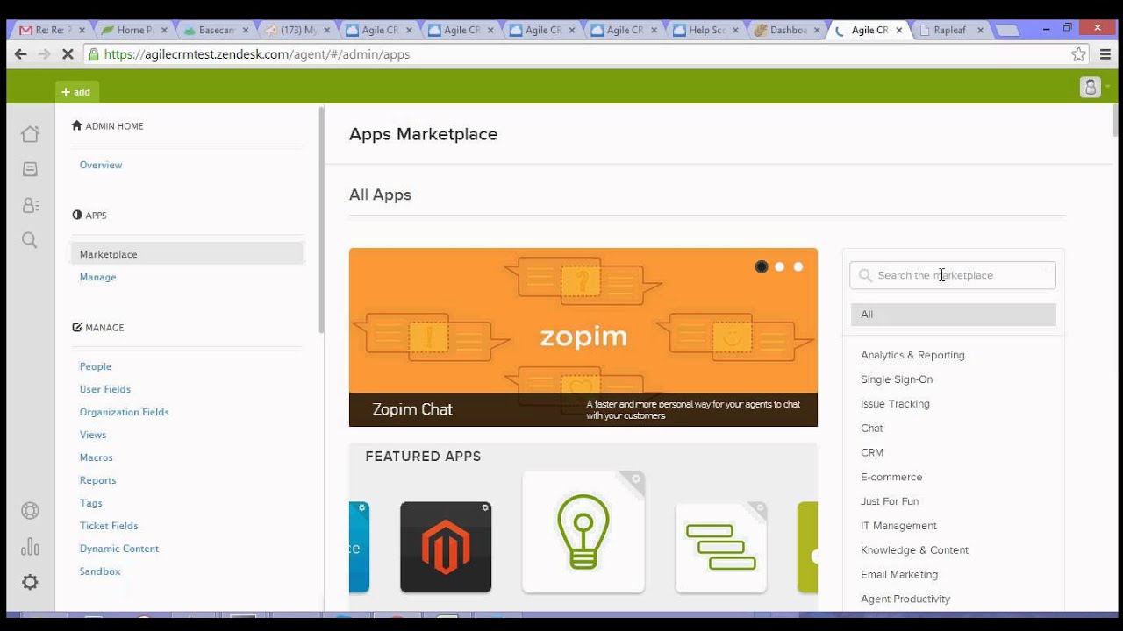Switch to the Dashboard browser tab
Screen dimensions: 1123x631
tap(788, 30)
